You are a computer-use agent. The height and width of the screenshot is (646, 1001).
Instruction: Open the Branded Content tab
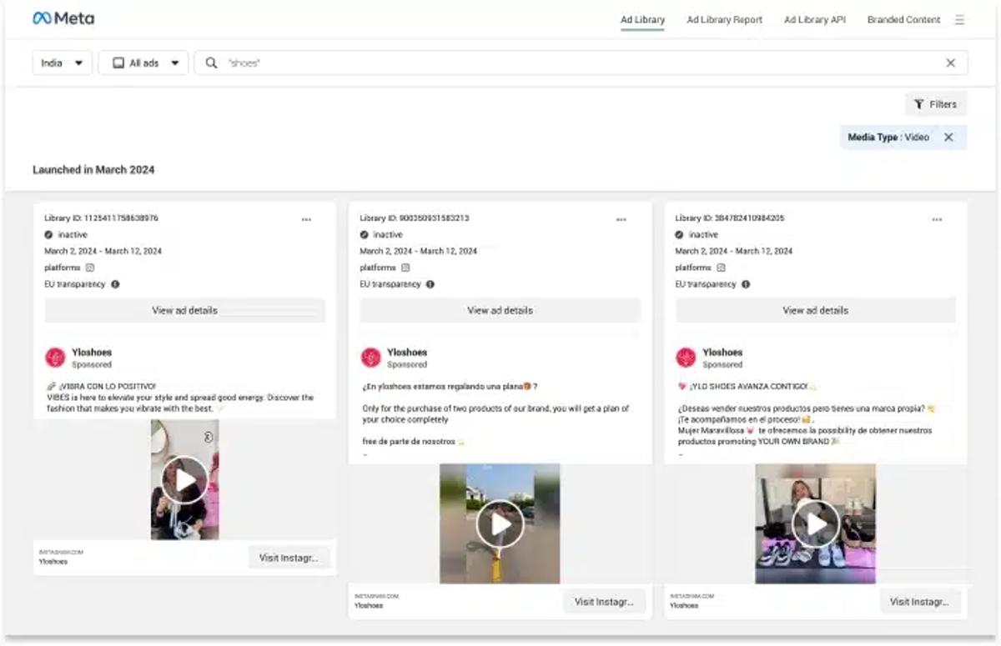tap(903, 19)
